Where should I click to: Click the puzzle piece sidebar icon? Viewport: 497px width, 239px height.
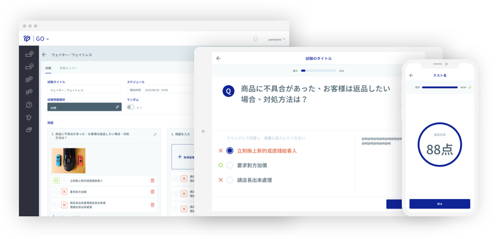[29, 117]
